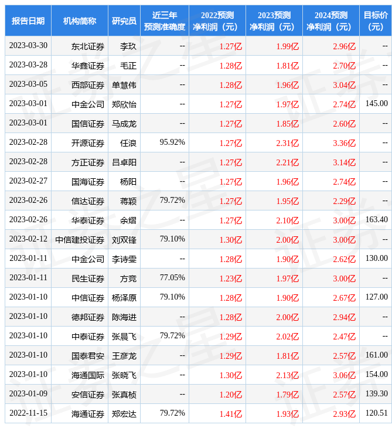
Task: Click the 2.21亿 forecast value
Action: point(288,162)
